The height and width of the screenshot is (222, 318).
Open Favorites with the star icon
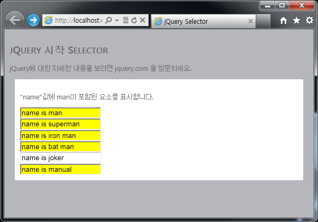coord(296,20)
